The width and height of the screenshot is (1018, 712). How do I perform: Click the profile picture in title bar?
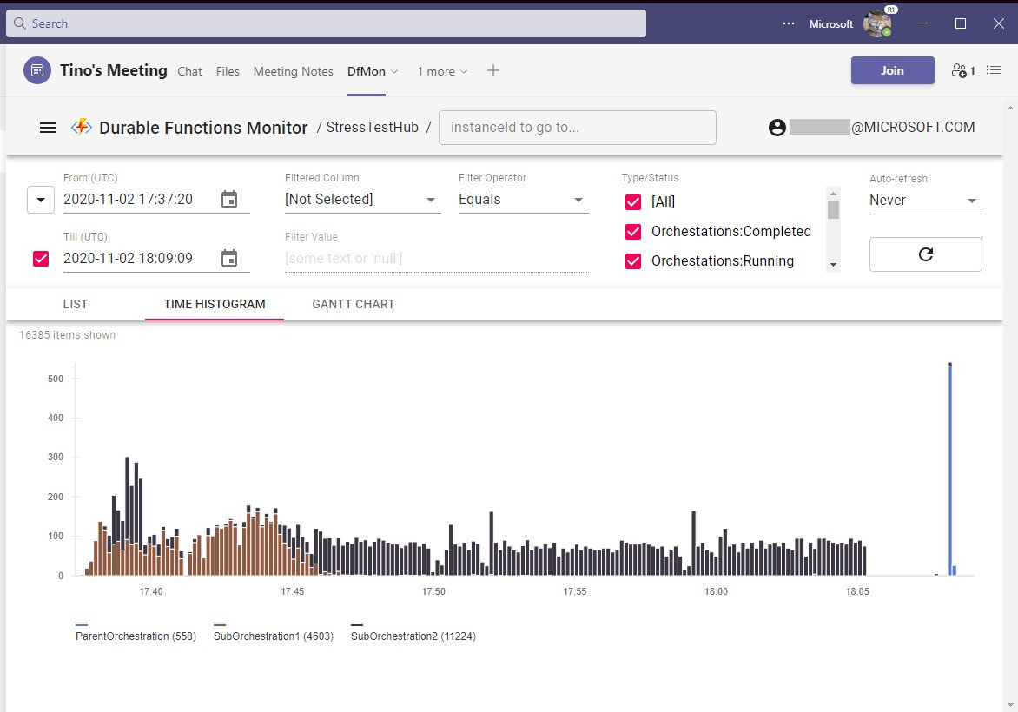tap(877, 24)
